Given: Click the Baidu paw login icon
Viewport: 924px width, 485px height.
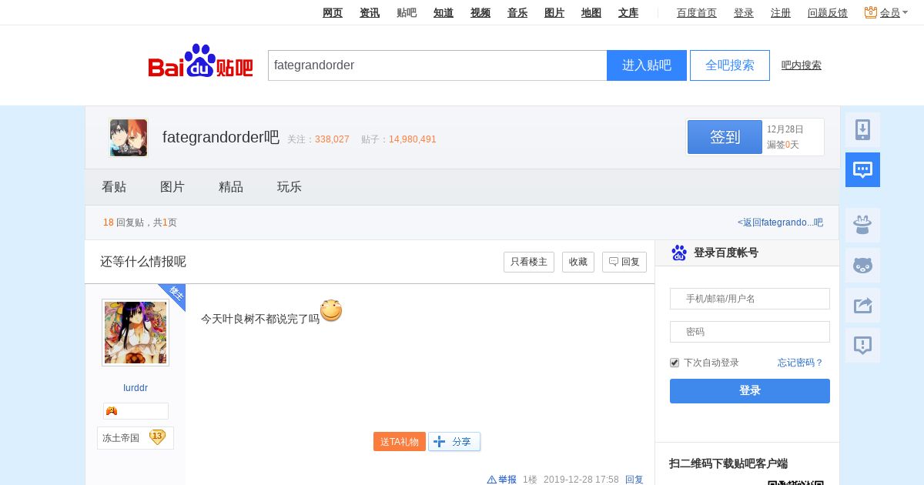Looking at the screenshot, I should (x=679, y=253).
